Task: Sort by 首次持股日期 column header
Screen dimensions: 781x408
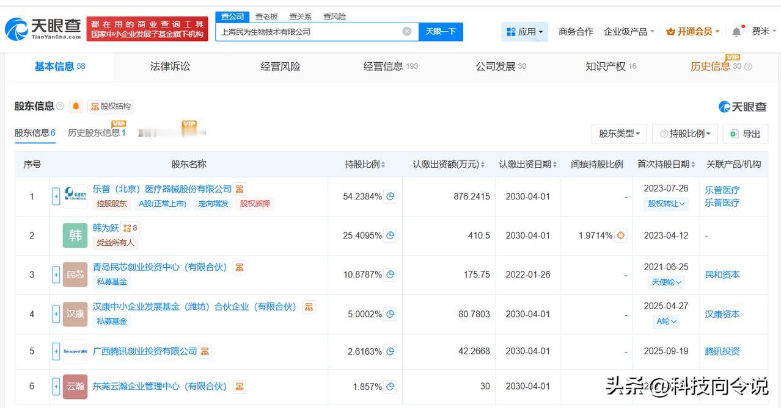Action: pos(666,165)
